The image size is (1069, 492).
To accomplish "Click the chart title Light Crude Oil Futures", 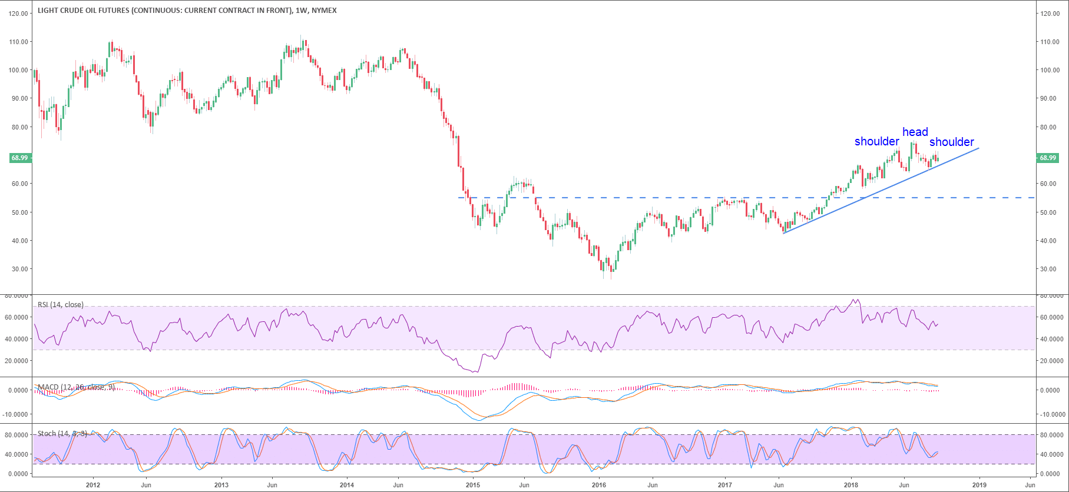I will (x=187, y=11).
